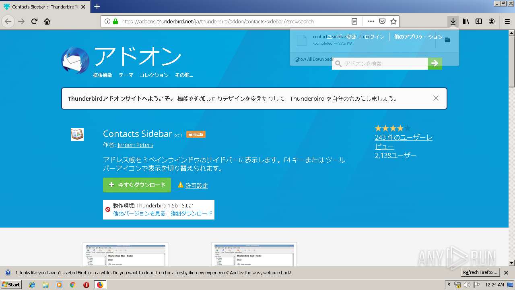Toggle reader view in address bar
Screen dimensions: 515x290
tap(354, 21)
